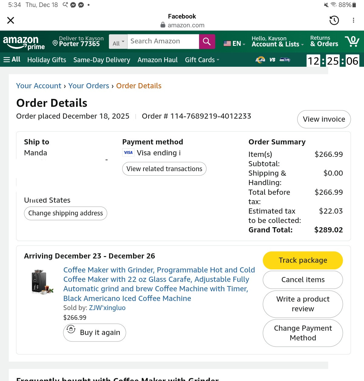The height and width of the screenshot is (381, 364).
Task: Focus the Search Amazon input field
Action: (x=163, y=42)
